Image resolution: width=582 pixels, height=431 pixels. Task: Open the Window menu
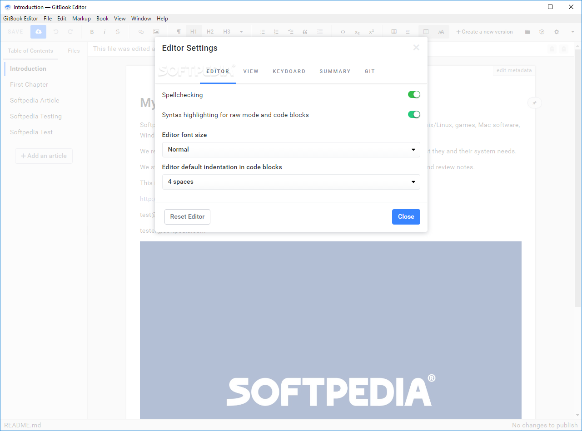coord(141,19)
